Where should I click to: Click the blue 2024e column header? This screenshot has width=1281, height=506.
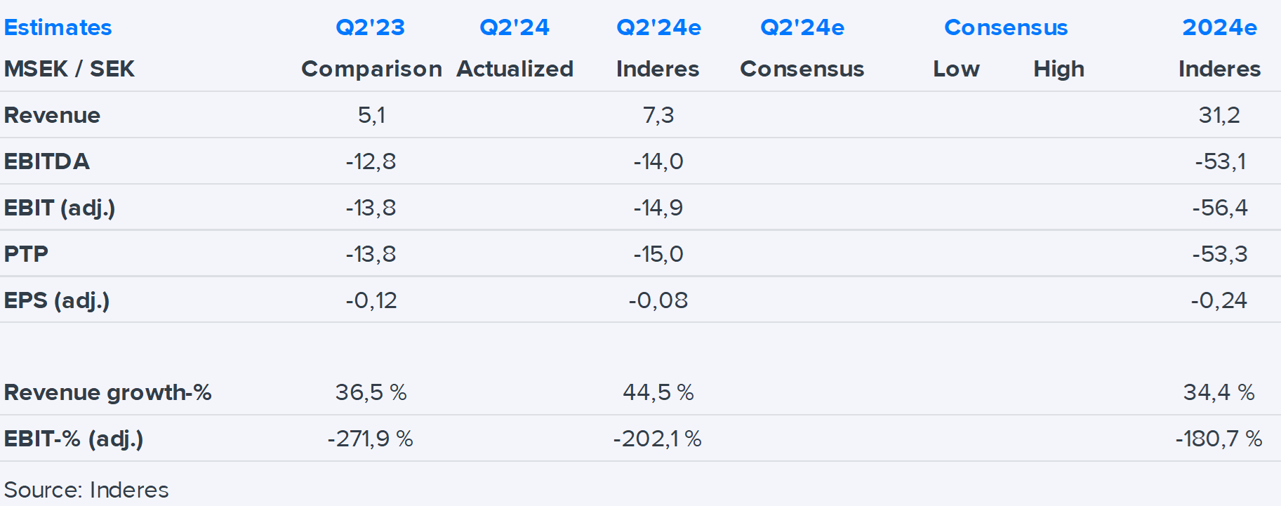1219,27
